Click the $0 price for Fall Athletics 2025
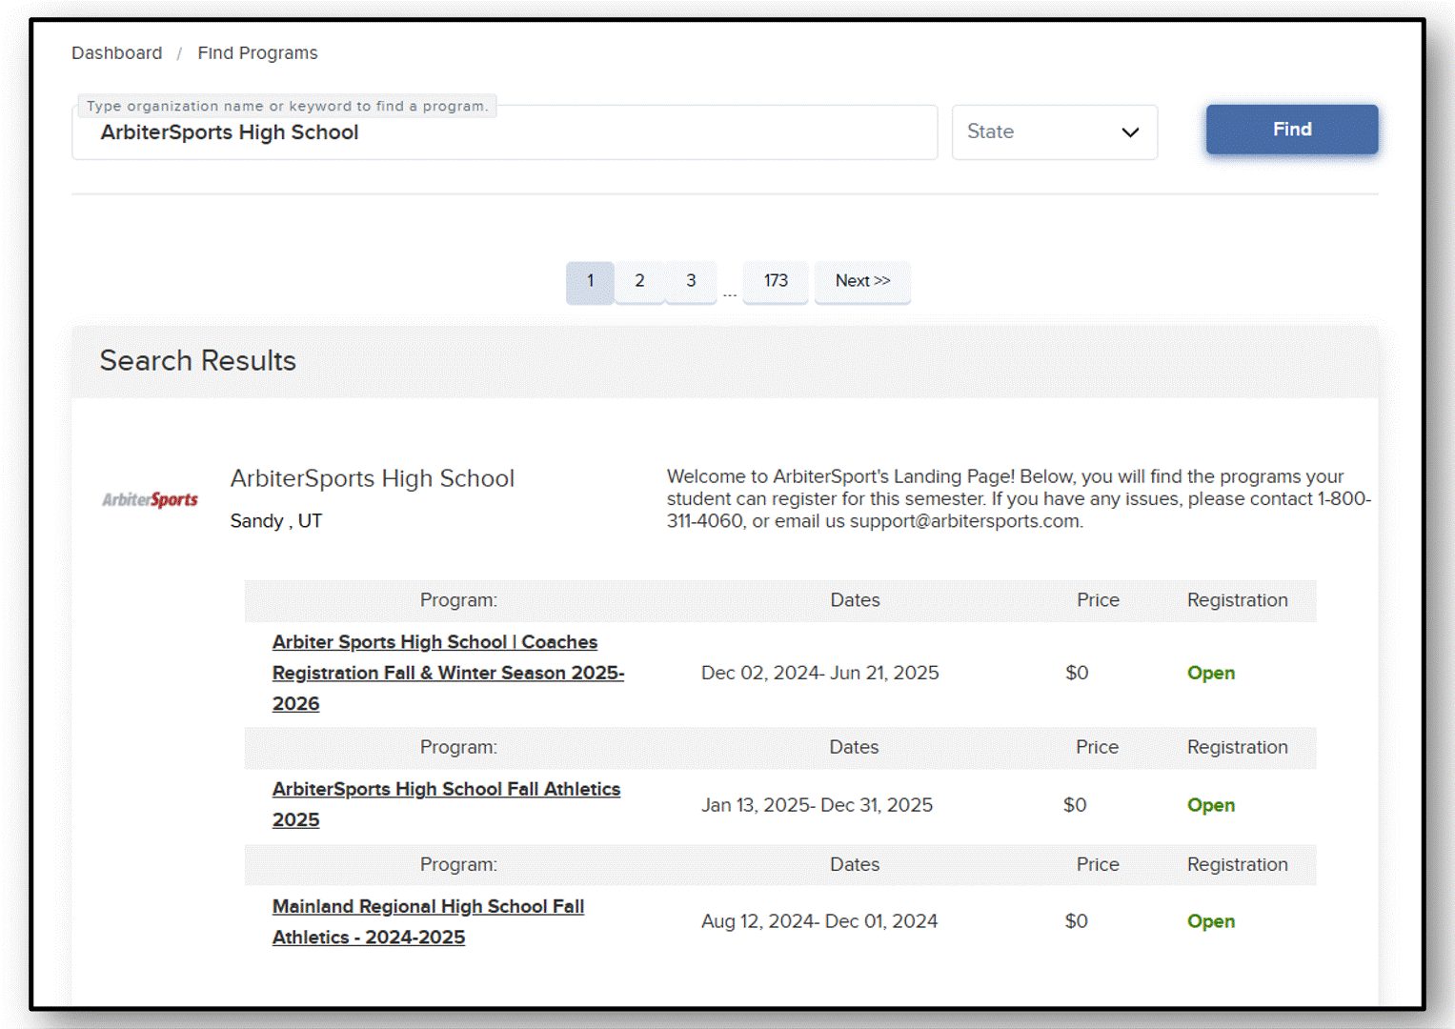1455x1029 pixels. (1075, 805)
